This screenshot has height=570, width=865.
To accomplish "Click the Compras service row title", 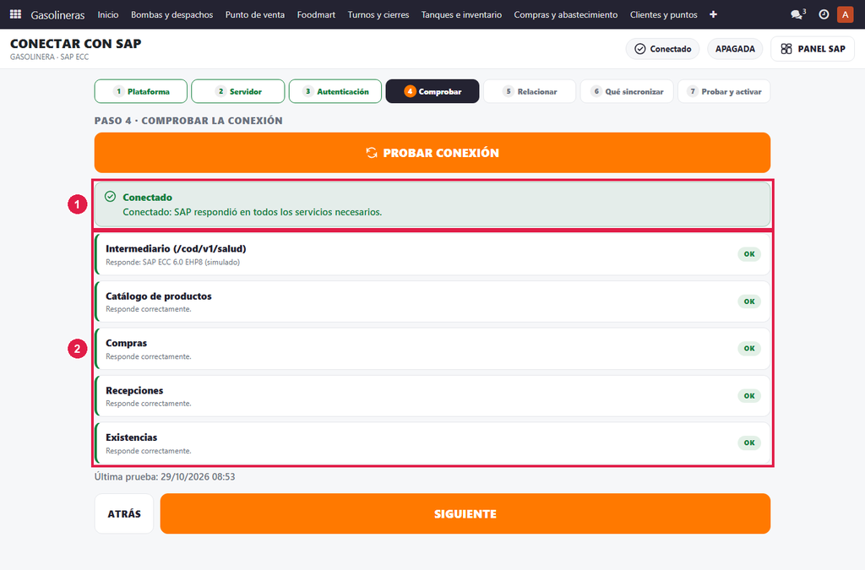I will pos(127,343).
